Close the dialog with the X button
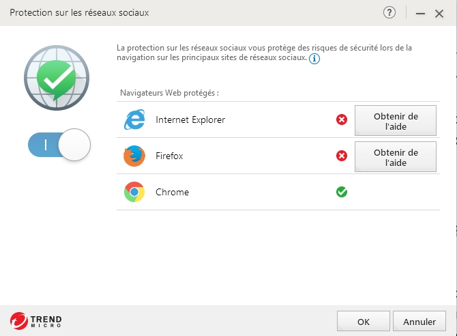457x336 pixels. (x=439, y=14)
